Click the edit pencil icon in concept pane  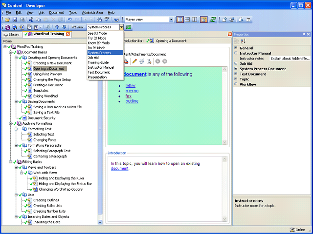pyautogui.click(x=134, y=61)
